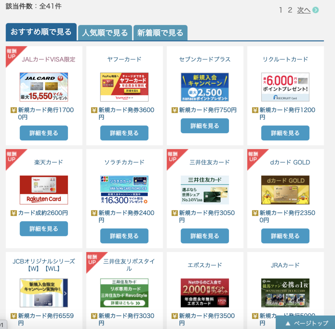Click 詳細を見る for ヤフーカード
The height and width of the screenshot is (329, 335).
point(124,133)
